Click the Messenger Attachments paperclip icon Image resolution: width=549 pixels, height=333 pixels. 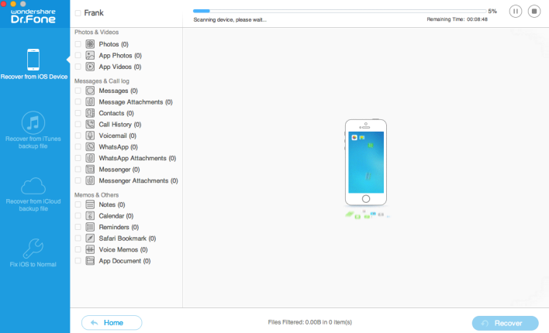[x=90, y=180]
